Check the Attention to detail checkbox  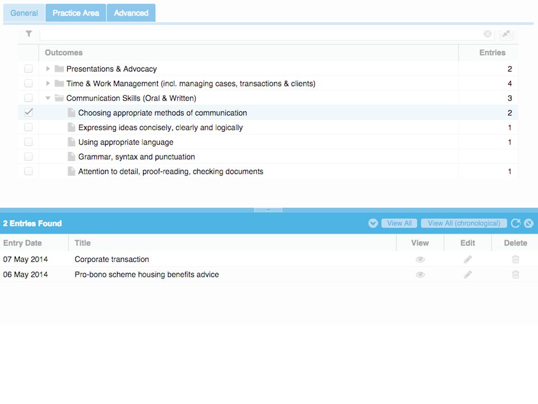pos(29,171)
